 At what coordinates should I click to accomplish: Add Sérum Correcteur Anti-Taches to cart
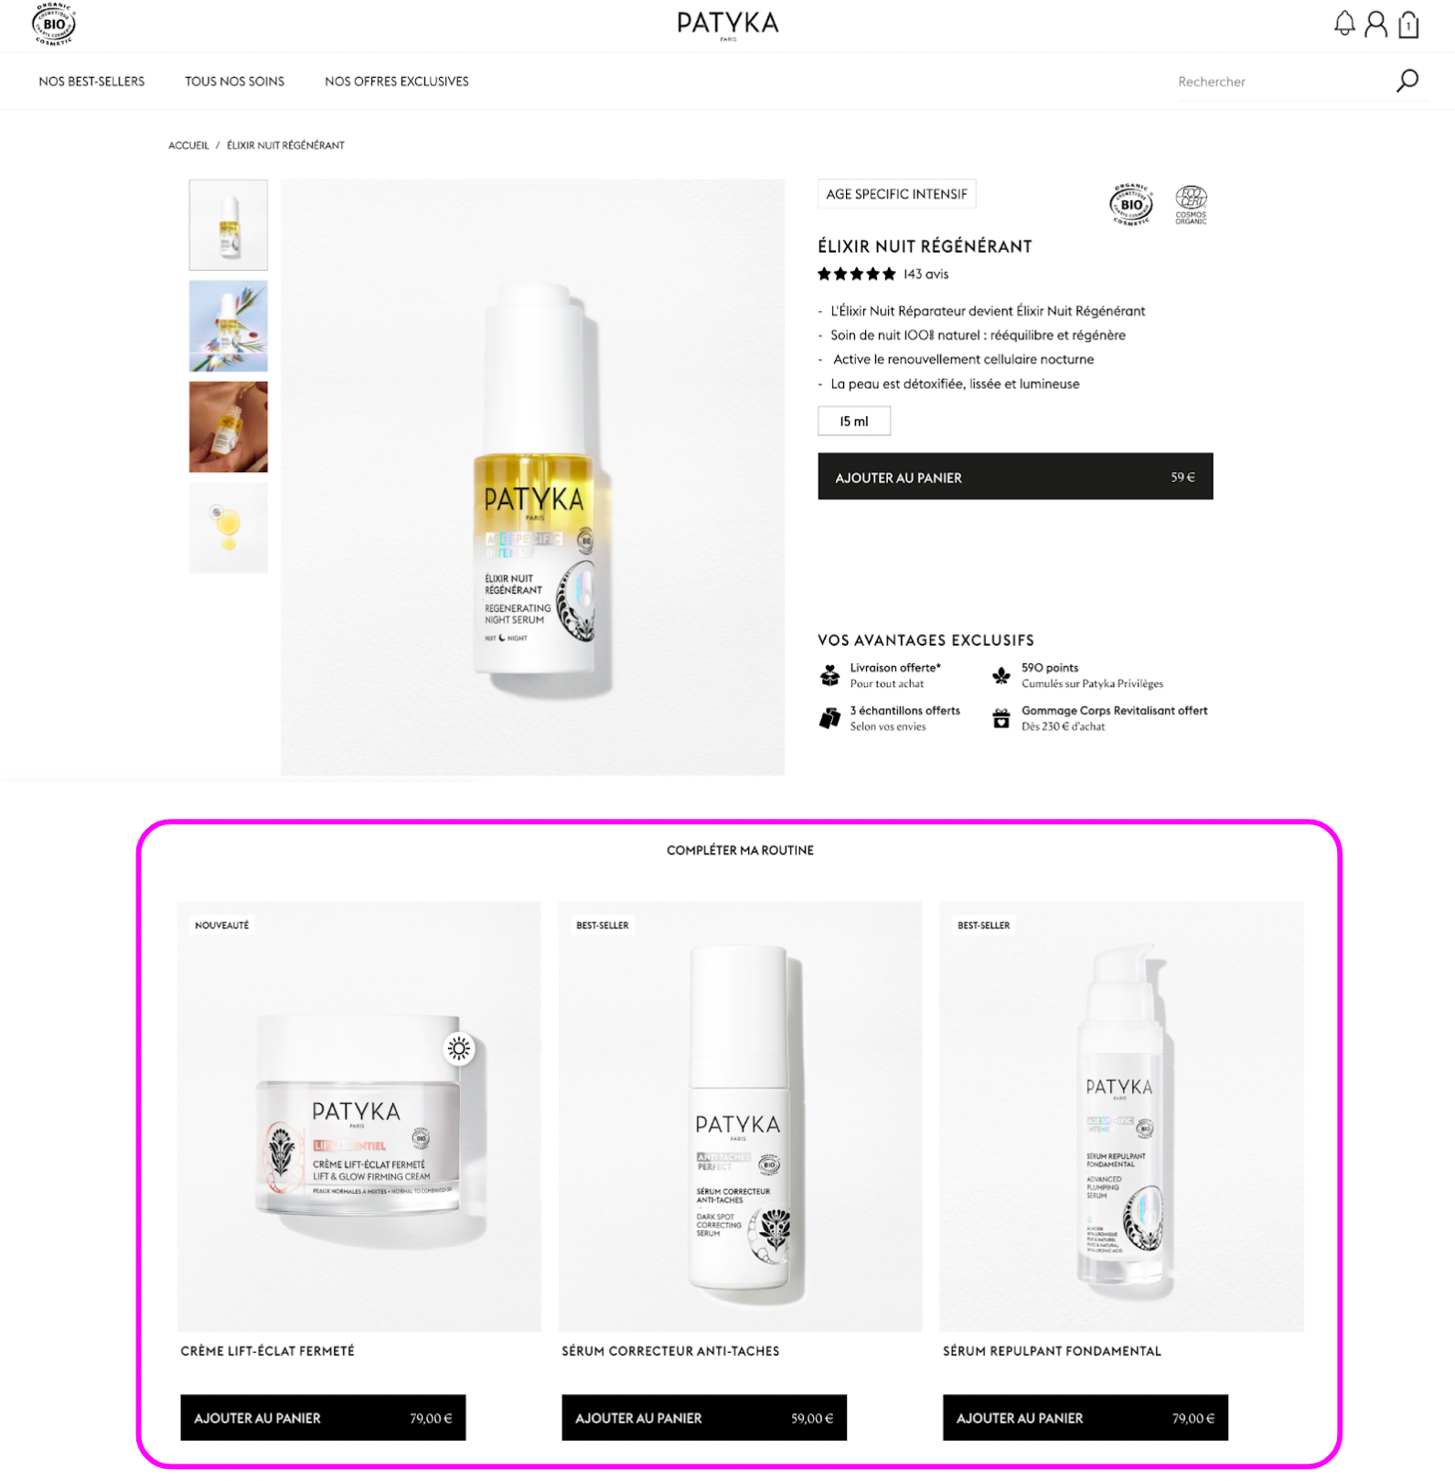pyautogui.click(x=704, y=1417)
